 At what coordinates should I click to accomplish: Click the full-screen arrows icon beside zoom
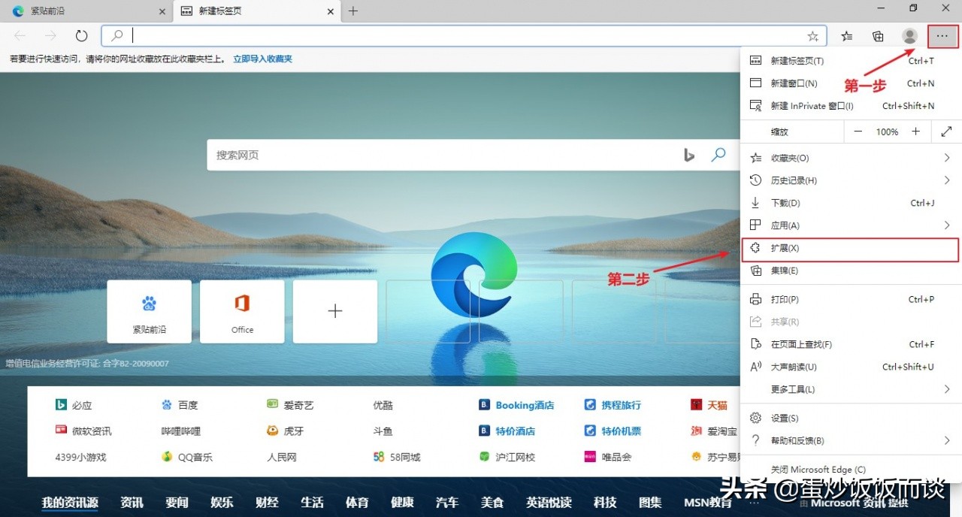945,132
